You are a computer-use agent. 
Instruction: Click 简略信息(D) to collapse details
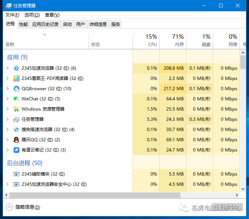(23, 207)
